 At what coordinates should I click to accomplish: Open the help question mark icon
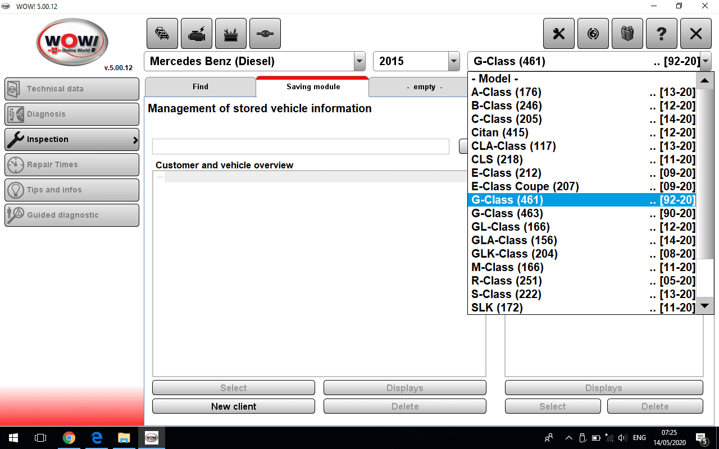662,34
